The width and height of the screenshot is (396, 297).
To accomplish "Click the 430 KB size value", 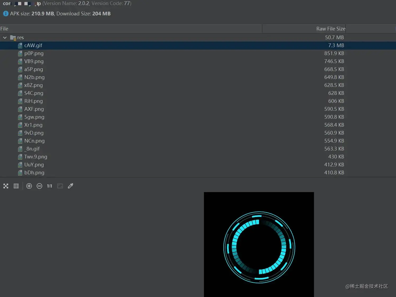I will pyautogui.click(x=336, y=157).
